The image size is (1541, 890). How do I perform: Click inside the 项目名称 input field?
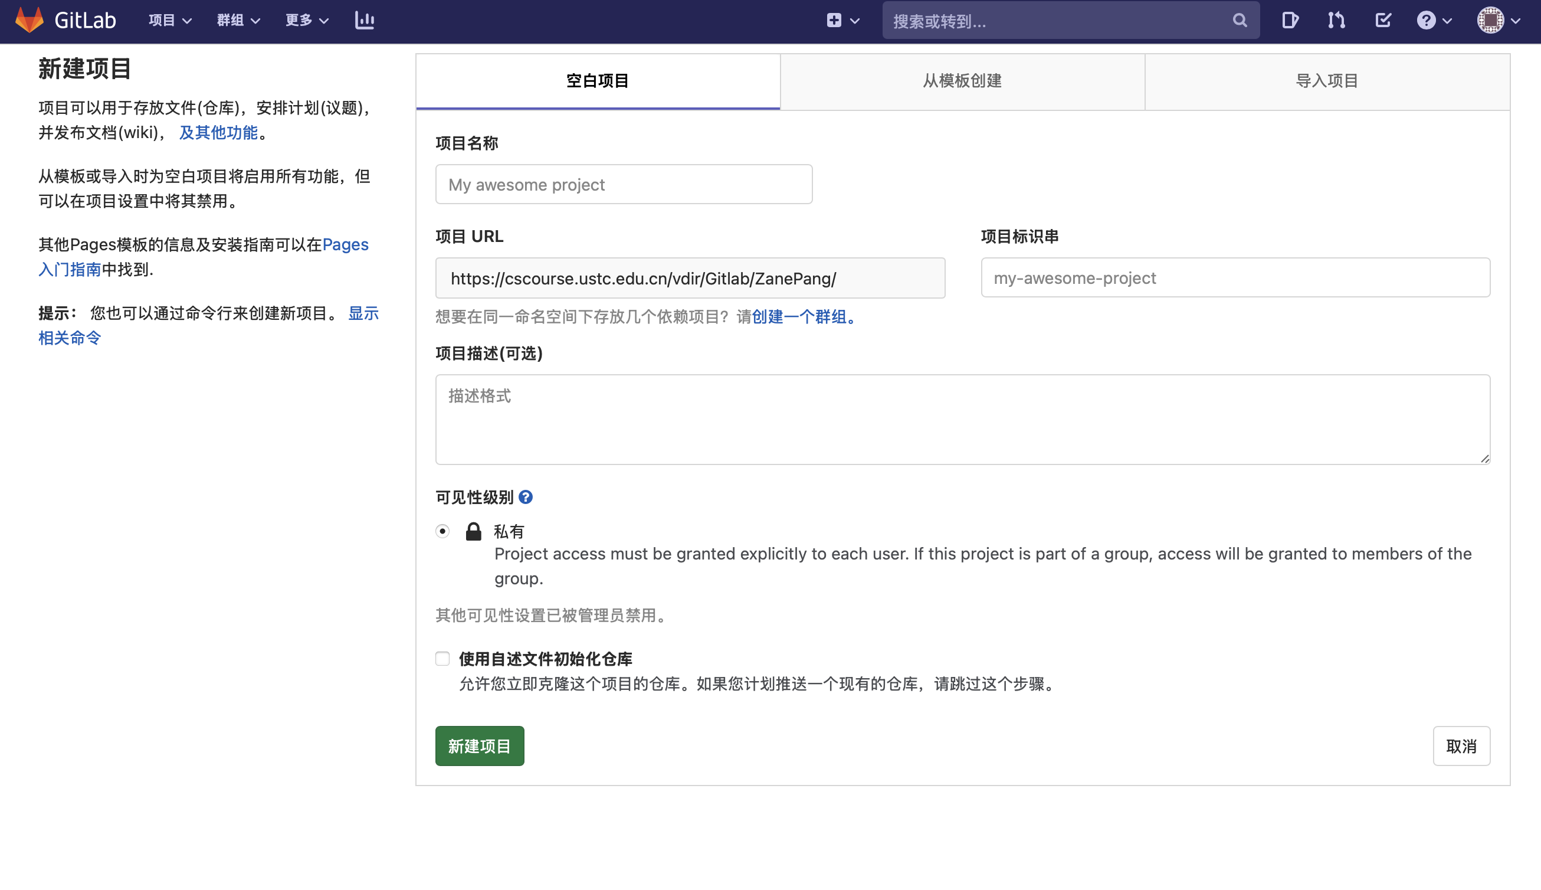(622, 184)
